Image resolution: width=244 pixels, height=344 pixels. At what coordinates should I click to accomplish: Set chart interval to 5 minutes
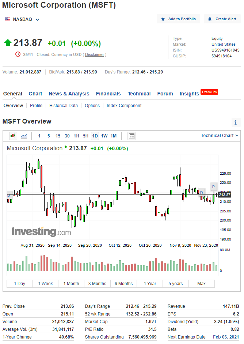point(49,136)
